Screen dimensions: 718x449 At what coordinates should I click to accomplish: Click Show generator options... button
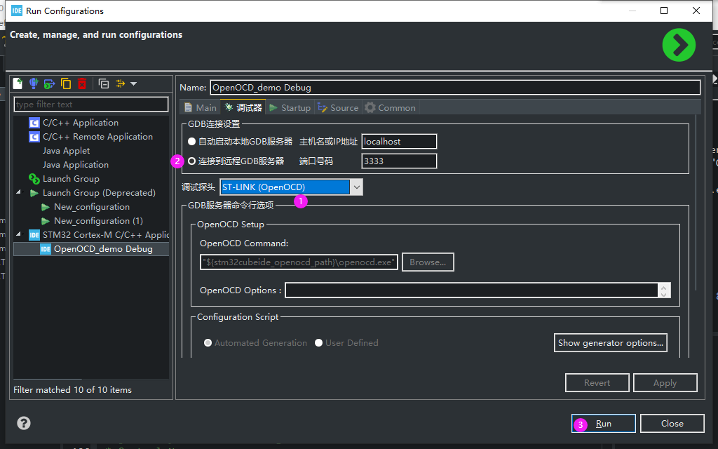coord(611,342)
